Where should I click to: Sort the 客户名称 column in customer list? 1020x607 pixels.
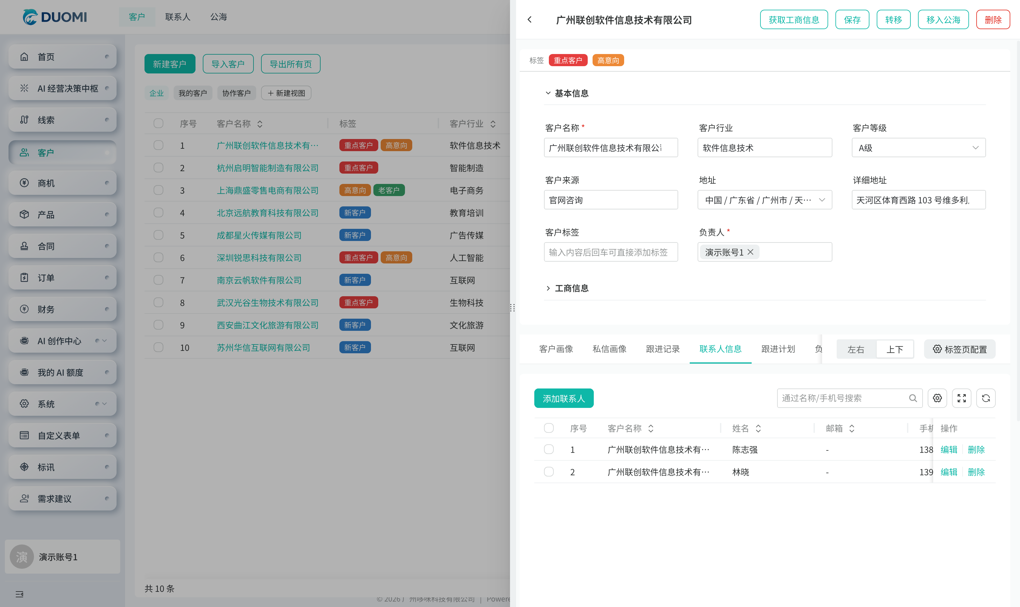point(260,124)
